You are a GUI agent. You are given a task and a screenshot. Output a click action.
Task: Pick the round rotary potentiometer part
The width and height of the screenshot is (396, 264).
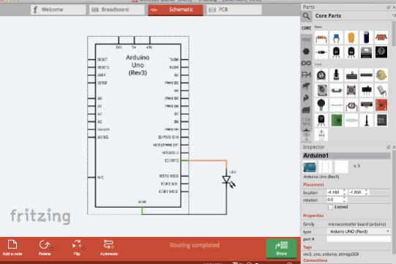pyautogui.click(x=321, y=75)
